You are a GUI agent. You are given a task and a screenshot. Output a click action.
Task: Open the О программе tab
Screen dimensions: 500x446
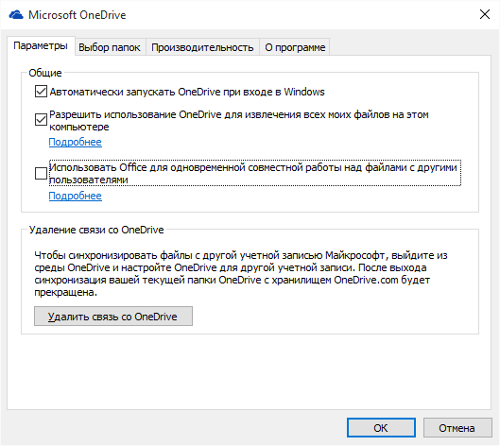coord(295,47)
